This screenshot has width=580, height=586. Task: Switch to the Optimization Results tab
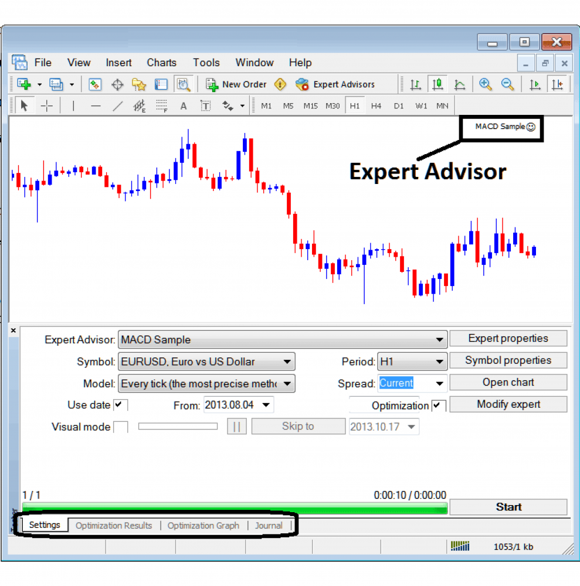(114, 525)
